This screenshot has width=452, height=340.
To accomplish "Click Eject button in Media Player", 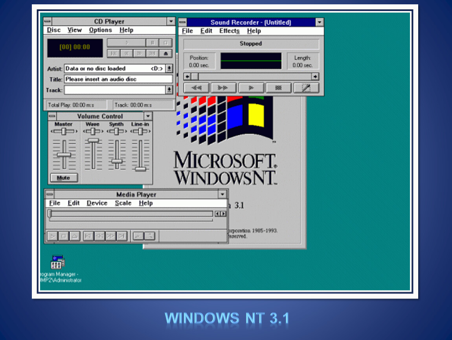I will click(x=74, y=236).
